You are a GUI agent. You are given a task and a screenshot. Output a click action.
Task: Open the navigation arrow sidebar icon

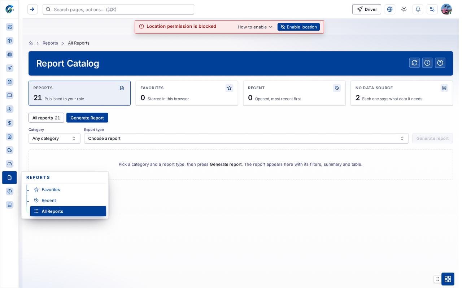(10, 68)
